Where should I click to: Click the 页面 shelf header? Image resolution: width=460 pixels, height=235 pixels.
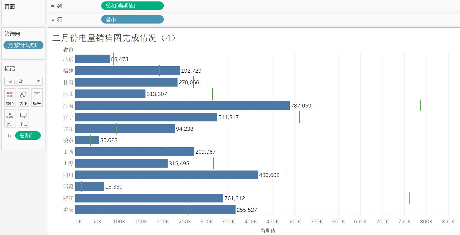click(10, 6)
